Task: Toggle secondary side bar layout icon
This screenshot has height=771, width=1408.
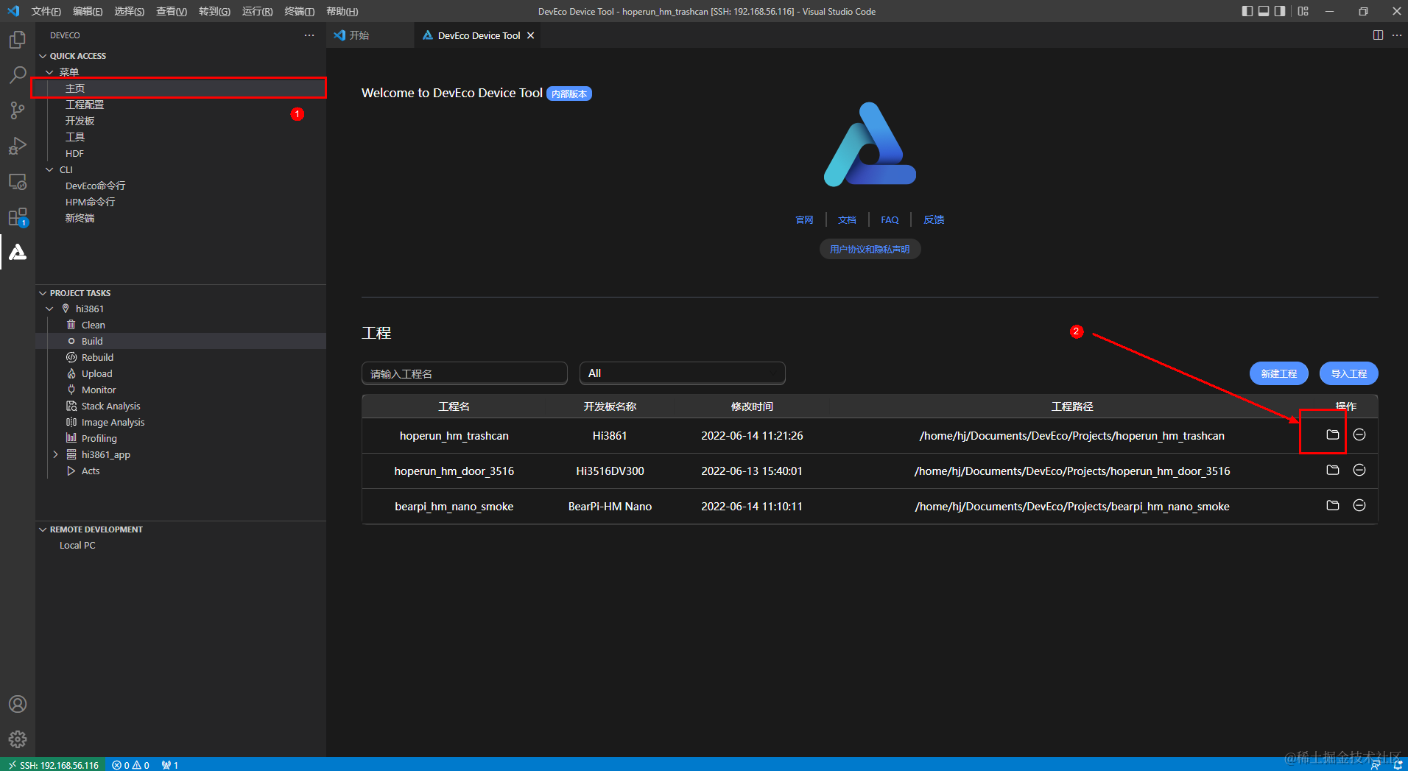Action: [1280, 11]
